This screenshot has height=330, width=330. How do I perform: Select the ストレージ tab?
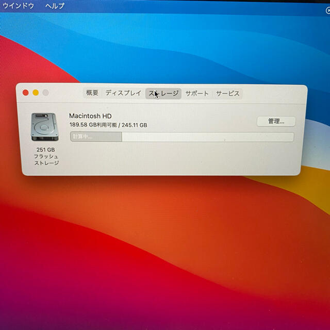(x=163, y=93)
